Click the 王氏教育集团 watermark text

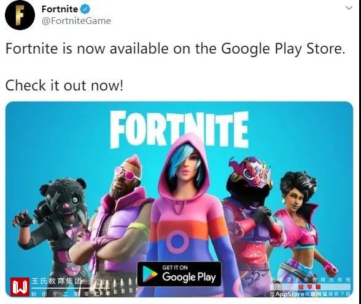[x=56, y=281]
